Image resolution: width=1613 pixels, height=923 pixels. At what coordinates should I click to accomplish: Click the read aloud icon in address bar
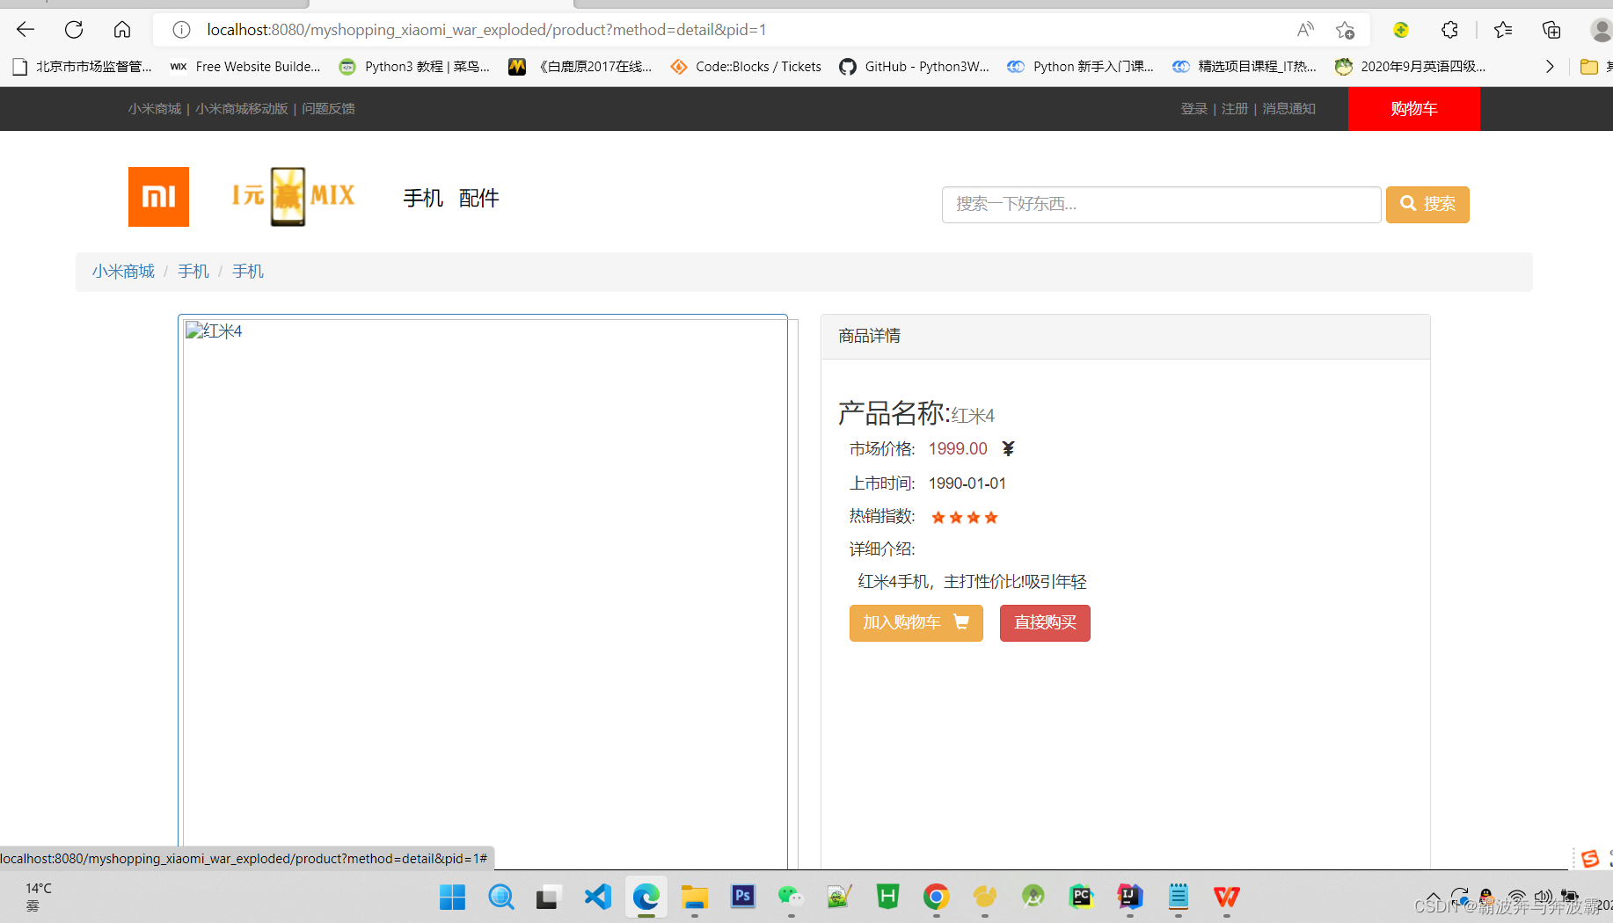coord(1305,30)
